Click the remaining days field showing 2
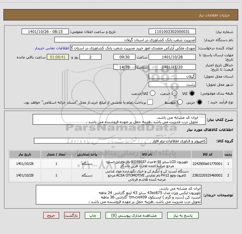242x234 pixels. point(91,57)
